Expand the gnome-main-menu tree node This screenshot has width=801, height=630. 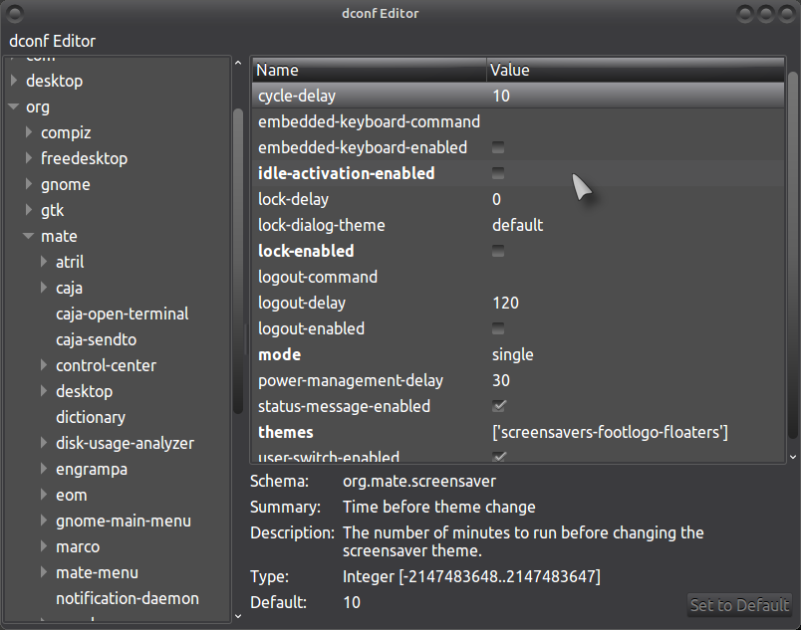point(44,521)
